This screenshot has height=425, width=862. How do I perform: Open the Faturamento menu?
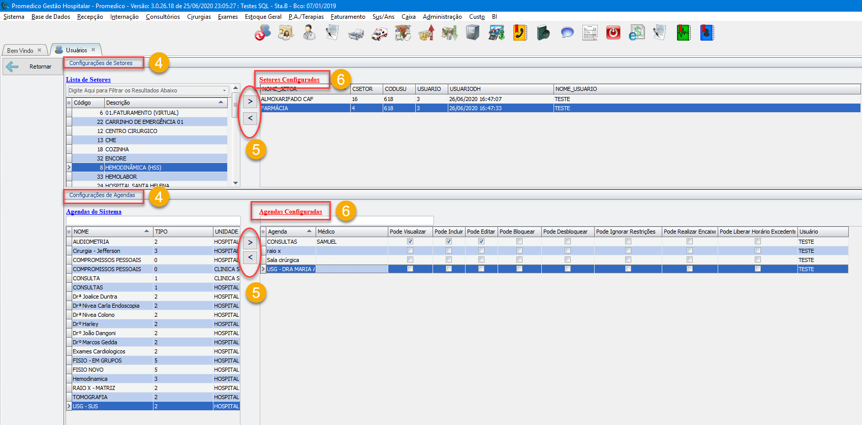tap(348, 17)
